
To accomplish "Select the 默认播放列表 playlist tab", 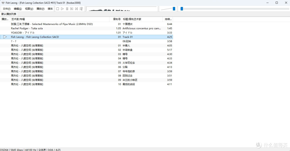I will (9, 14).
